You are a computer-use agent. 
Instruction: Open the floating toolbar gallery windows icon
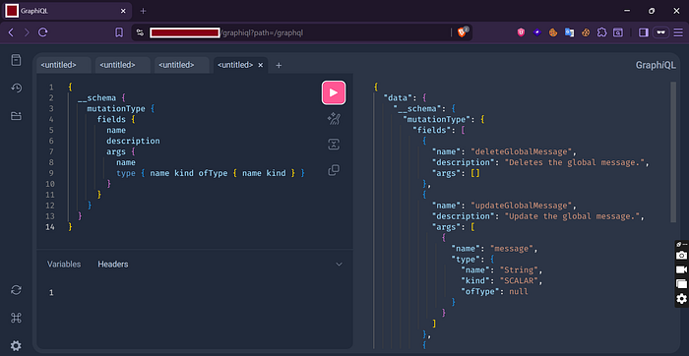pyautogui.click(x=681, y=284)
